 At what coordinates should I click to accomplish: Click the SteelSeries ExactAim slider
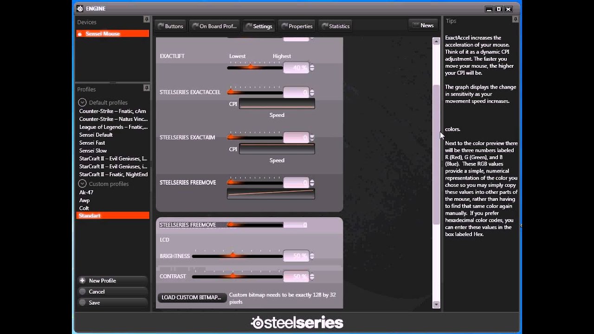point(255,137)
